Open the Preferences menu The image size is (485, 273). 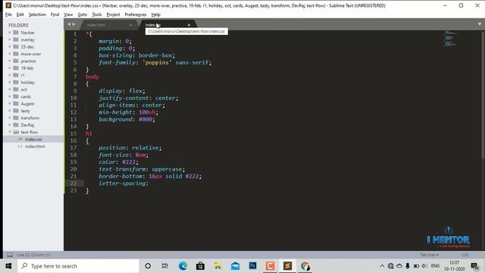coord(136,14)
